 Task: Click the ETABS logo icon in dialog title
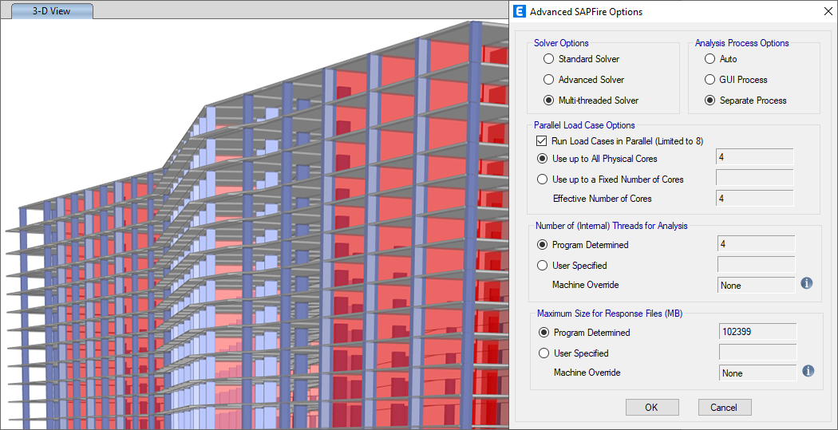click(520, 11)
